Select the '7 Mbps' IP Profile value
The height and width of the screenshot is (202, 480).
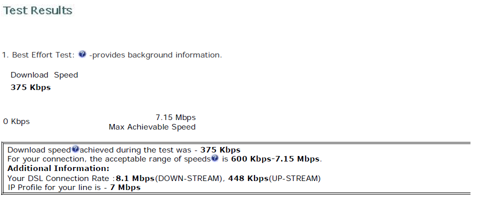[125, 187]
